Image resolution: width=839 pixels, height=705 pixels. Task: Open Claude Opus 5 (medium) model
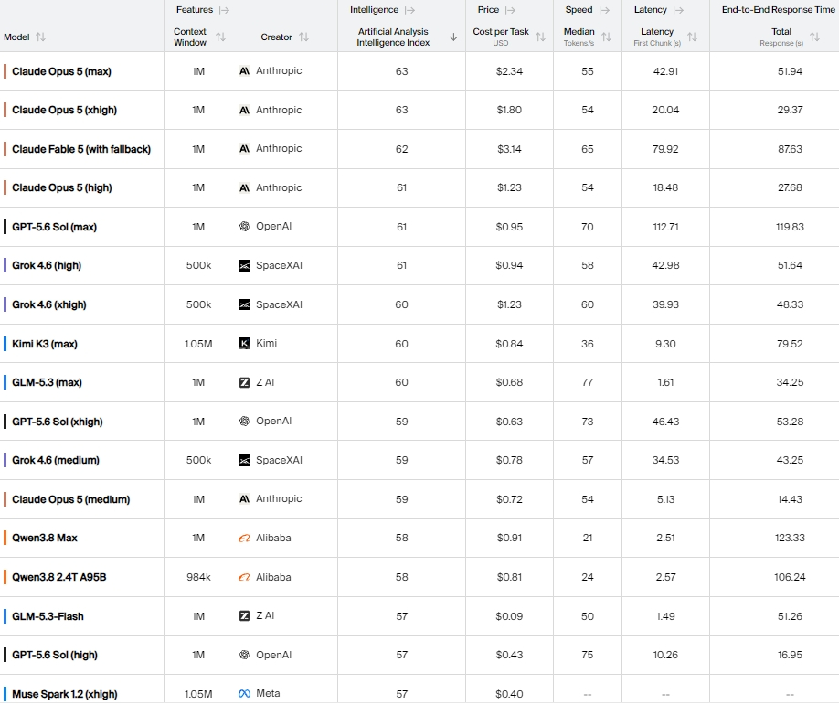(x=71, y=499)
